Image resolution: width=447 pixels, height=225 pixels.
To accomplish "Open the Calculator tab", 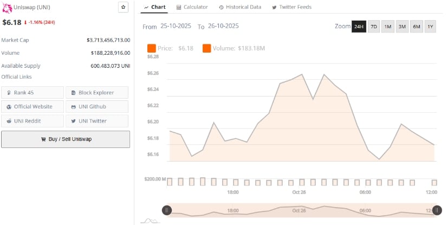I will [192, 7].
